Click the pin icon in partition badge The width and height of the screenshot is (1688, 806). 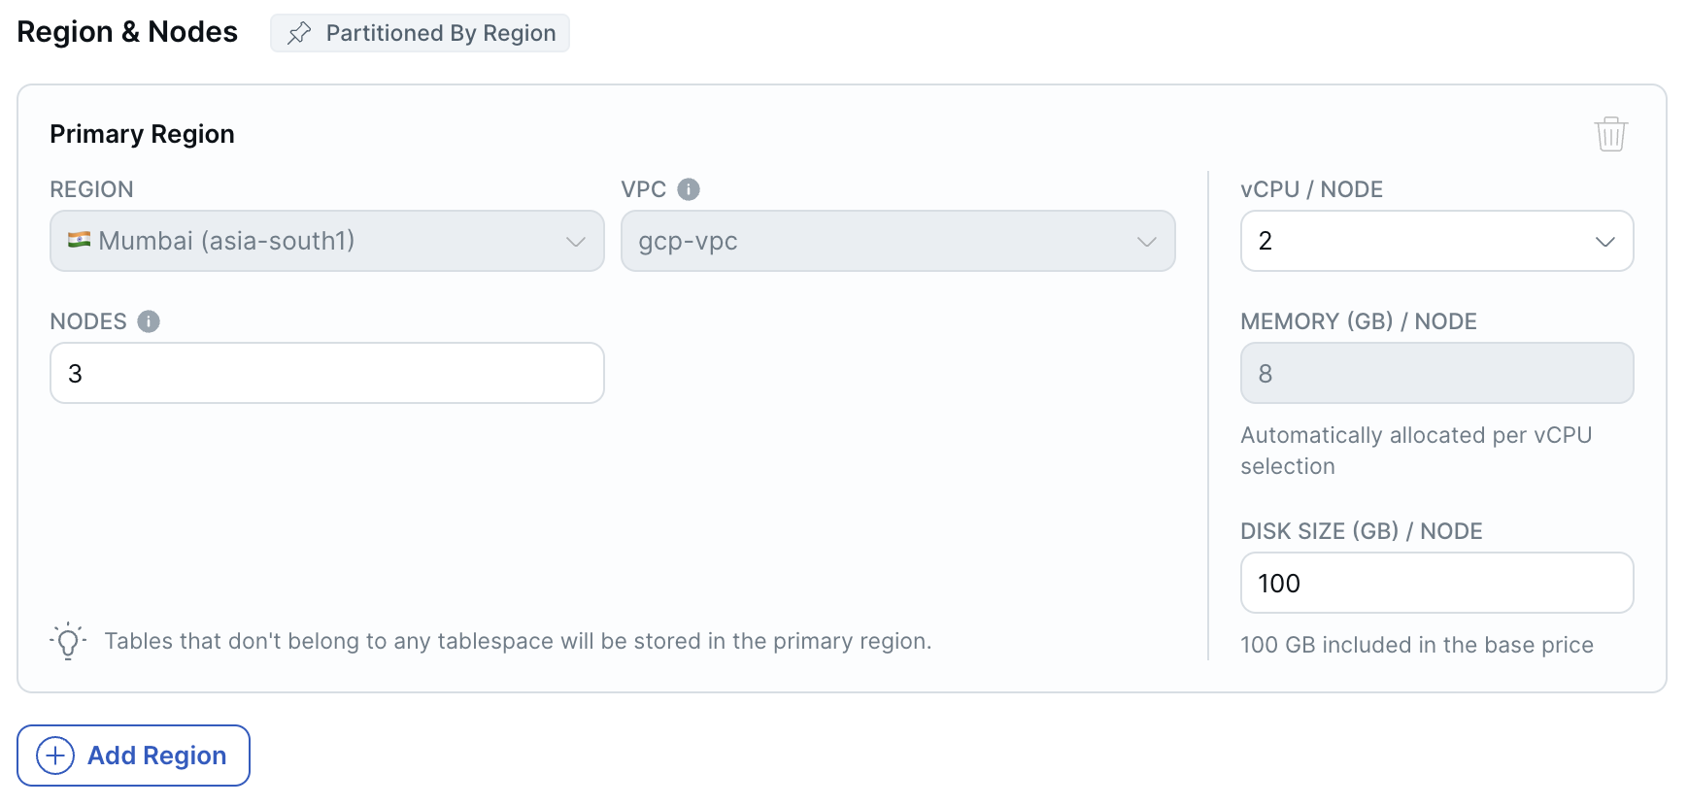coord(299,33)
